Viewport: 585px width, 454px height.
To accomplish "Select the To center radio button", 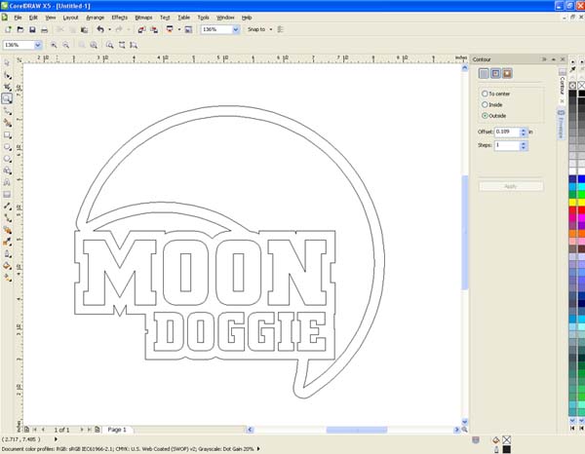I will coord(485,94).
